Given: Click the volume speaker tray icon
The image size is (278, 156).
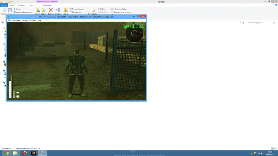Looking at the screenshot, I should pyautogui.click(x=262, y=153).
